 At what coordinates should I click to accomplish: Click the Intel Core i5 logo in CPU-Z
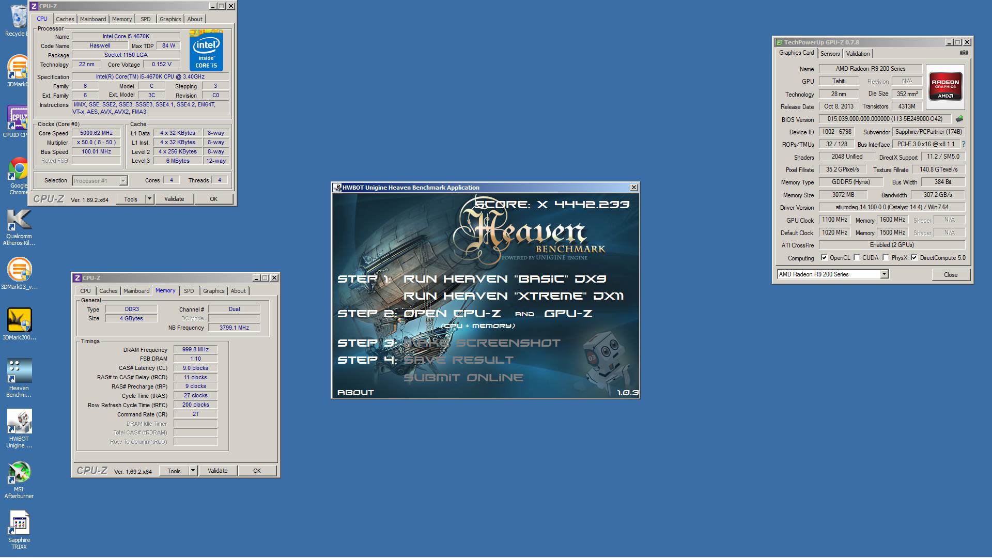click(x=206, y=51)
